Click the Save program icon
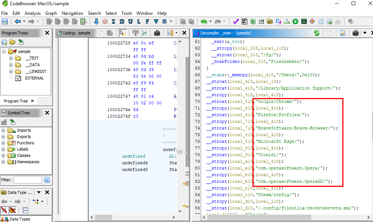This screenshot has width=373, height=222. point(5,22)
